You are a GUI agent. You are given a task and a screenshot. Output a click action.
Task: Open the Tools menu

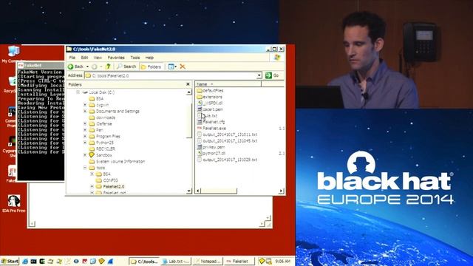point(135,58)
